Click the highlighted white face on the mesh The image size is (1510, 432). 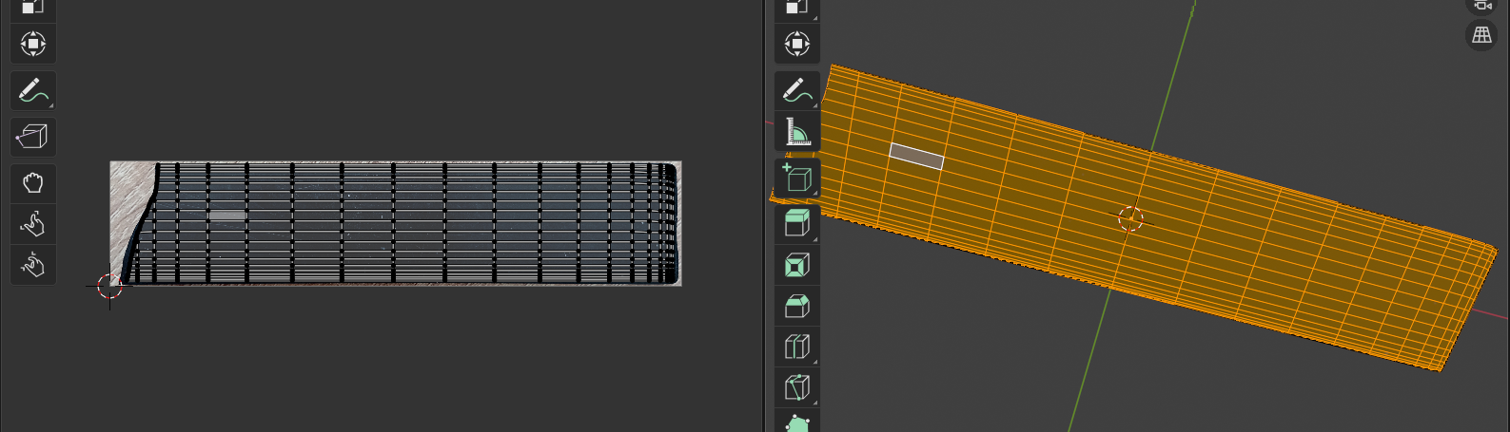click(916, 157)
